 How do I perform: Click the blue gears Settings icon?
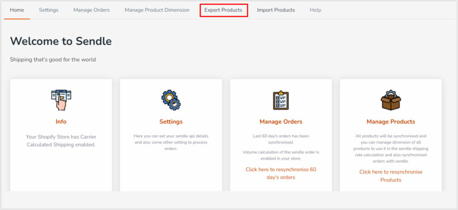click(171, 100)
